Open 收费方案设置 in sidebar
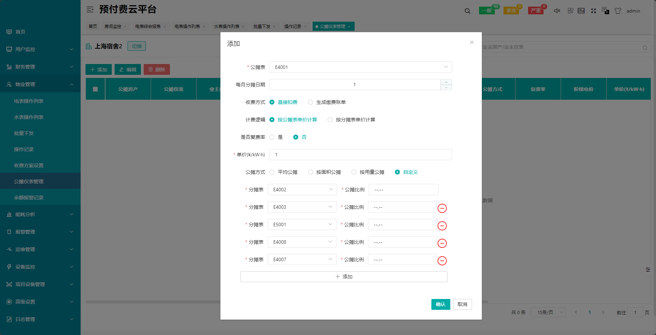 click(29, 165)
